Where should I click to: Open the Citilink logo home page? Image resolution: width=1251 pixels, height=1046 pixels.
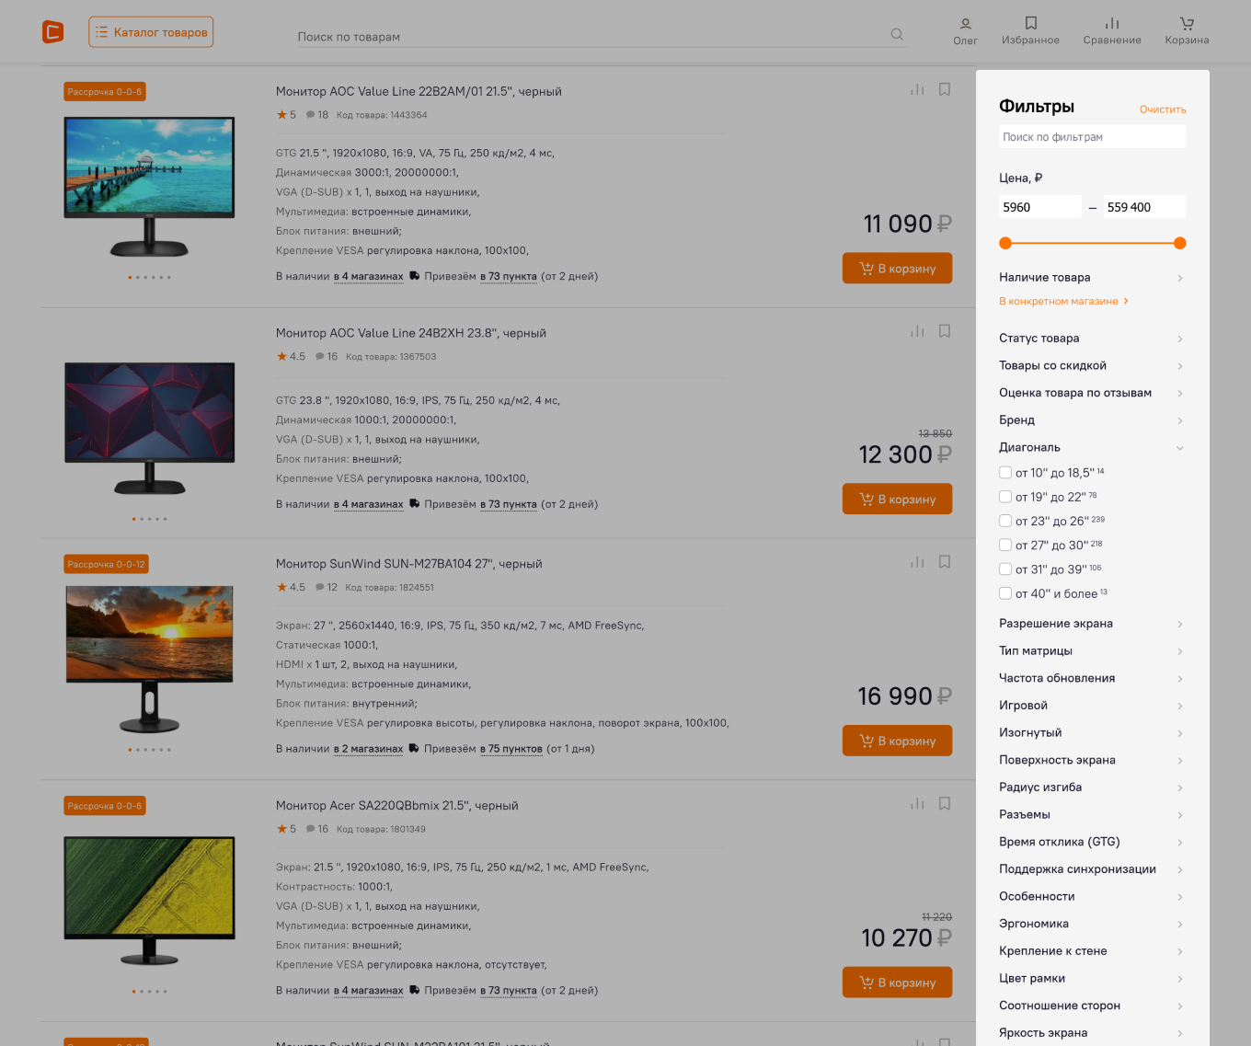tap(53, 32)
